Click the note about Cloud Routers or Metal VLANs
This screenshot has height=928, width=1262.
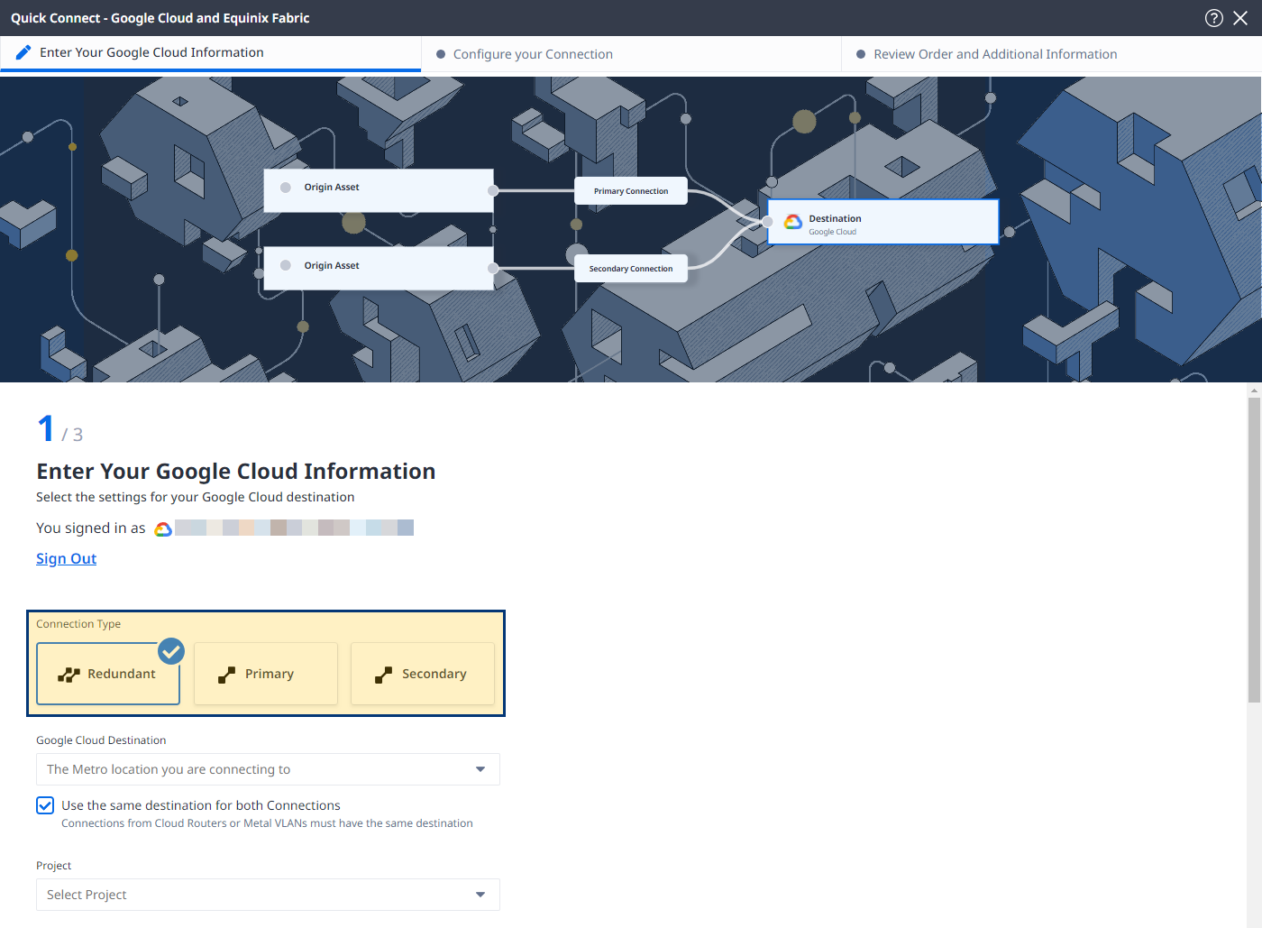coord(267,823)
